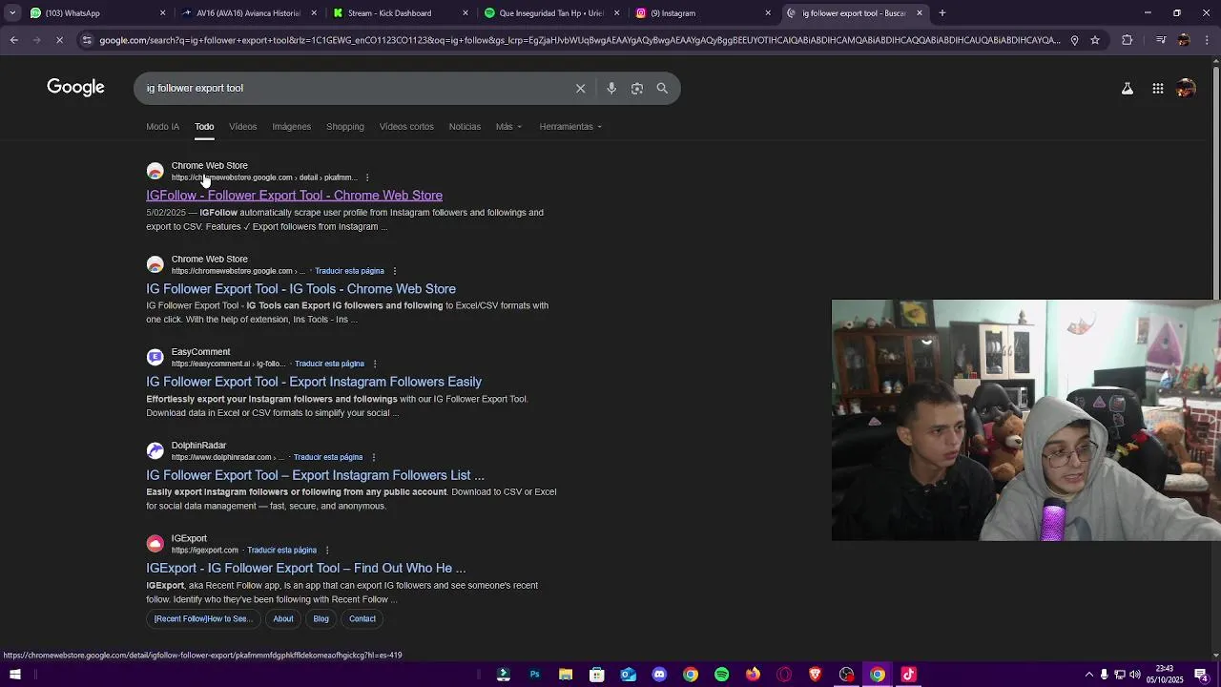The width and height of the screenshot is (1221, 687).
Task: Open Brave browser from the taskbar
Action: pyautogui.click(x=815, y=675)
